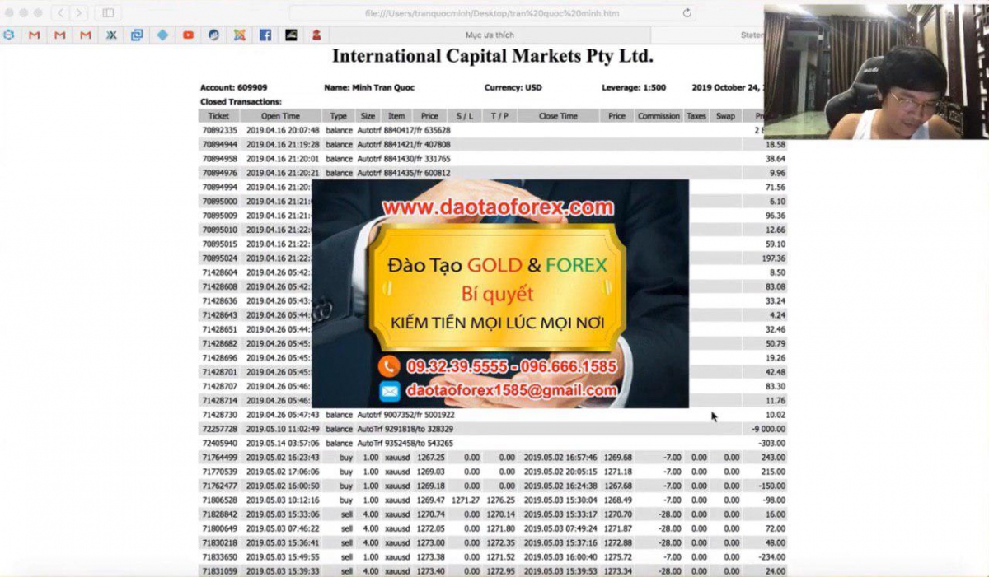Click the Close Time column header
This screenshot has width=989, height=577.
click(558, 116)
